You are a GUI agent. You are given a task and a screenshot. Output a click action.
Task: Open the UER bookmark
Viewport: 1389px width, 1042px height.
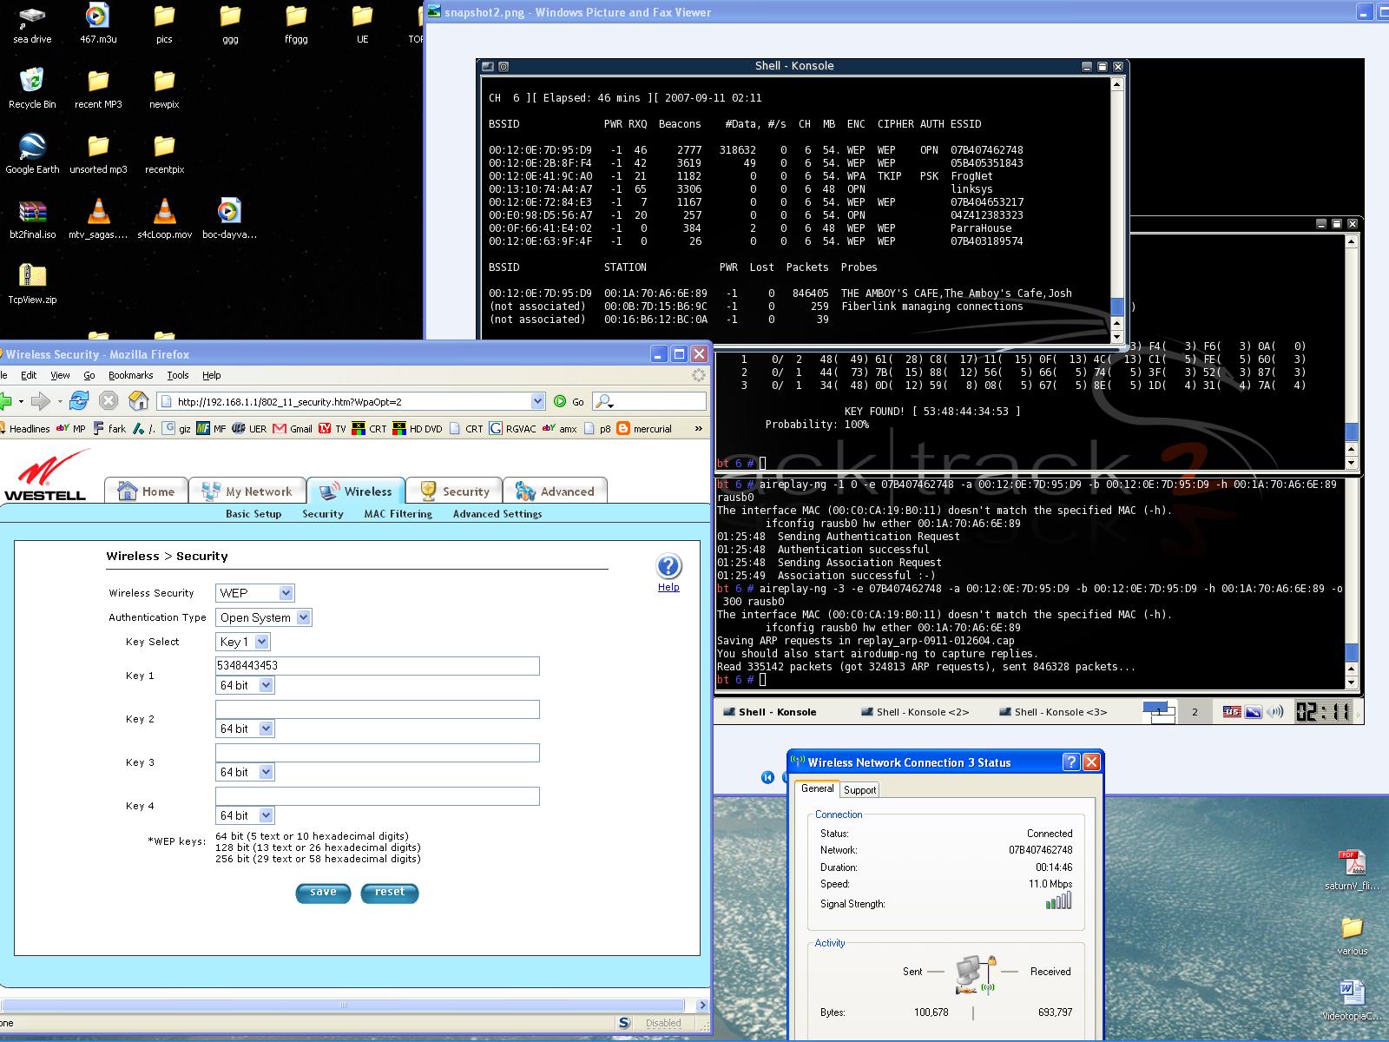point(250,428)
